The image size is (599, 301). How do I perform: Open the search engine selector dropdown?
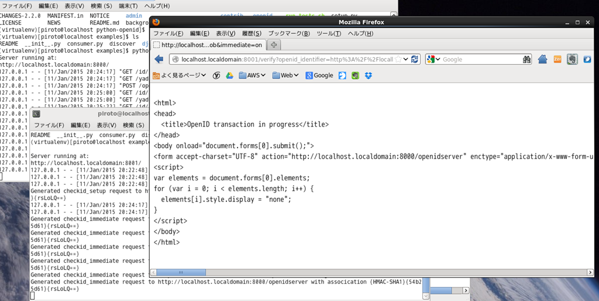click(x=433, y=59)
